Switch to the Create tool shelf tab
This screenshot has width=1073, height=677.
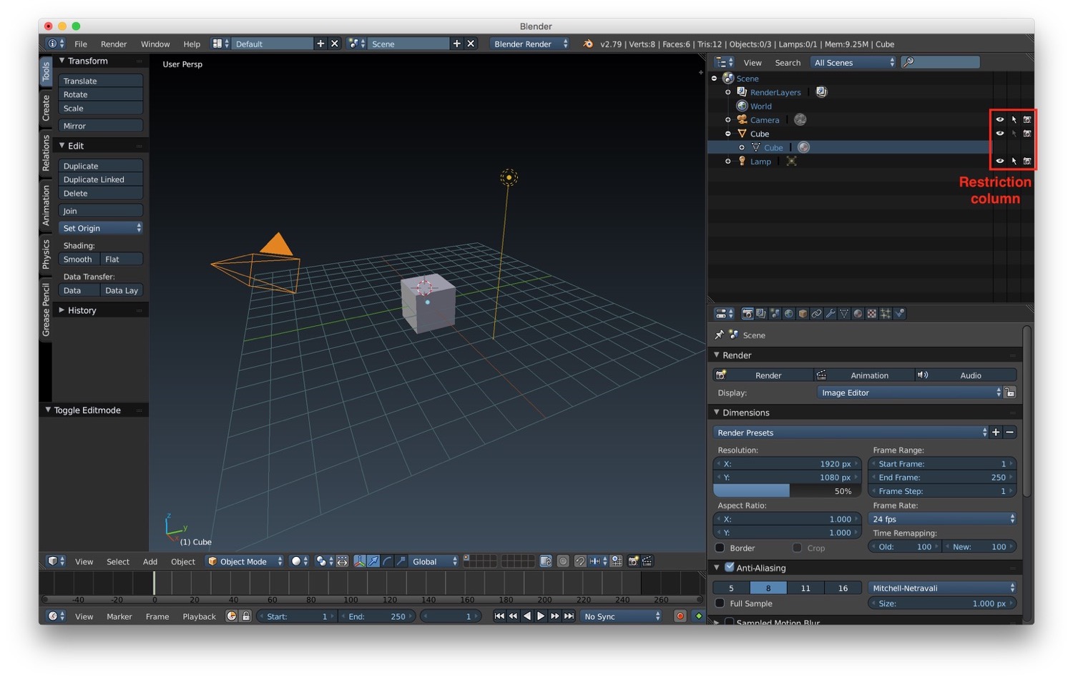pos(46,107)
